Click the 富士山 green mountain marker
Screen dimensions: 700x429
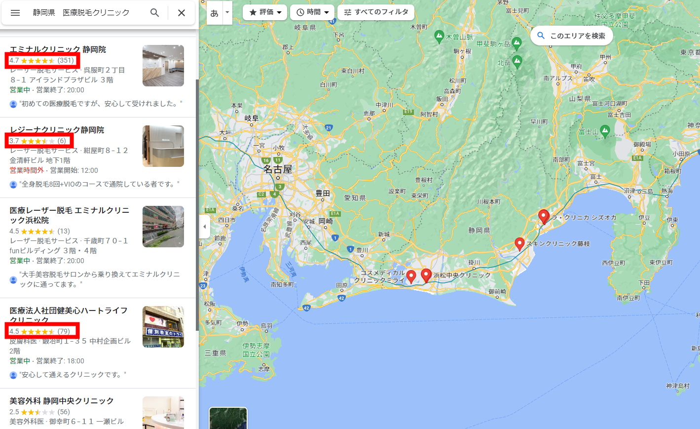point(605,131)
